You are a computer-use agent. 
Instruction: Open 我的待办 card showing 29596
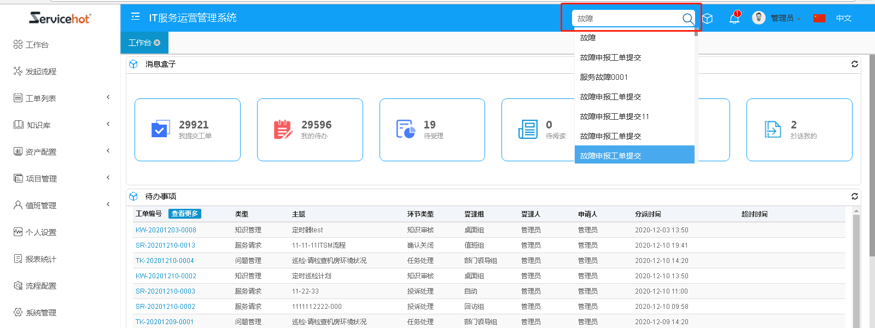pos(310,130)
